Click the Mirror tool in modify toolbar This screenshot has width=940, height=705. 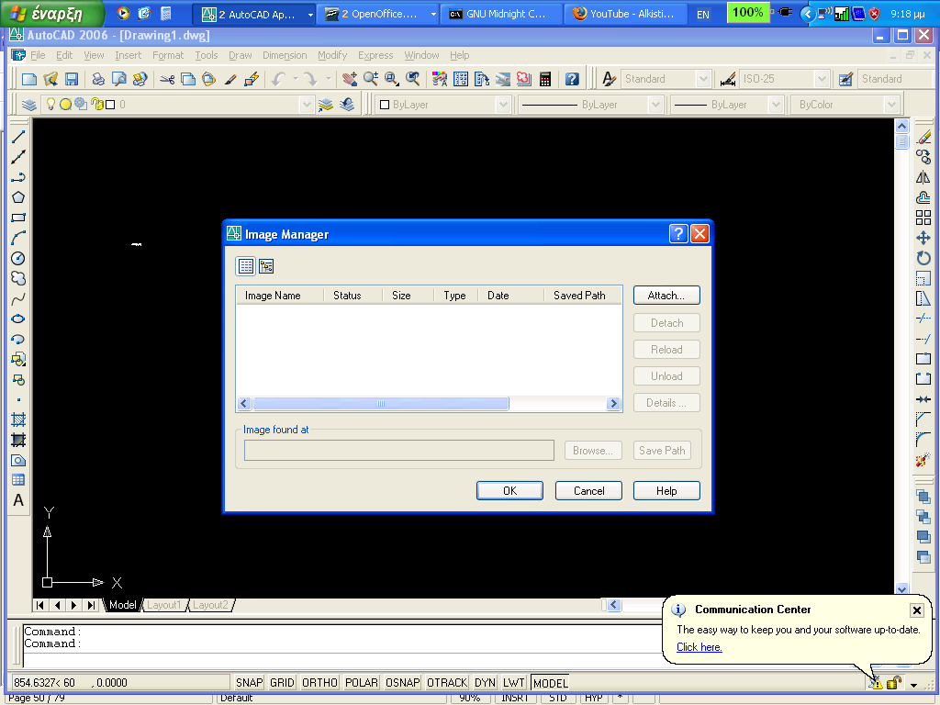pyautogui.click(x=923, y=177)
